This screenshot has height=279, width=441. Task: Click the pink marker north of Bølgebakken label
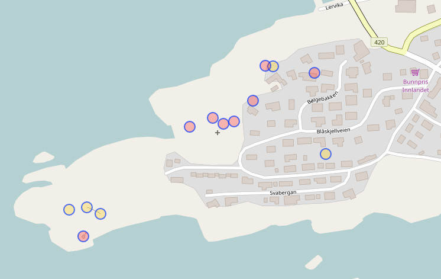point(314,73)
